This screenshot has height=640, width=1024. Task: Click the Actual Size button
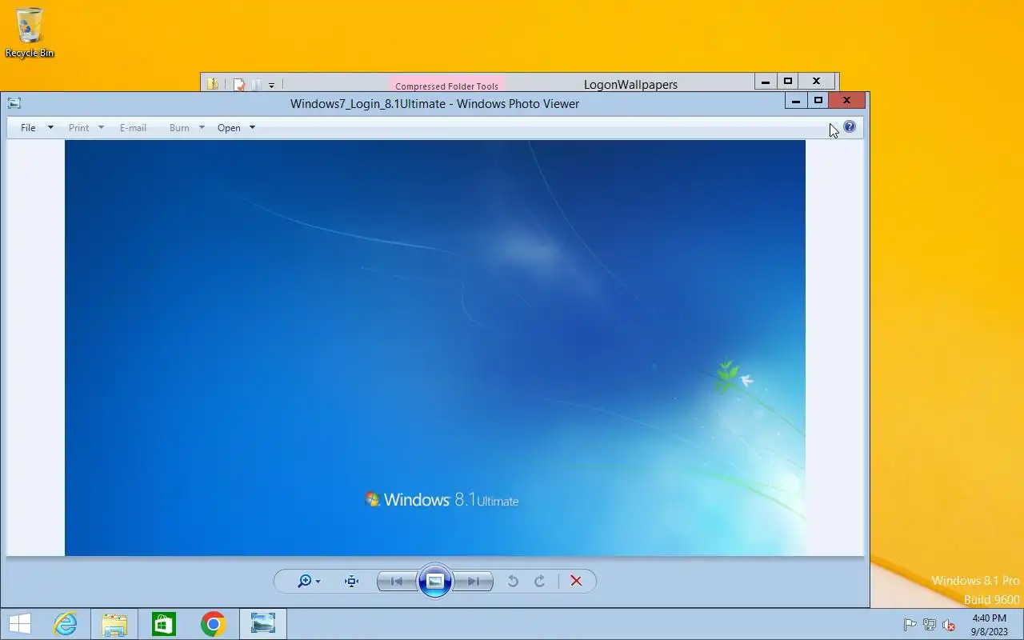pyautogui.click(x=351, y=582)
